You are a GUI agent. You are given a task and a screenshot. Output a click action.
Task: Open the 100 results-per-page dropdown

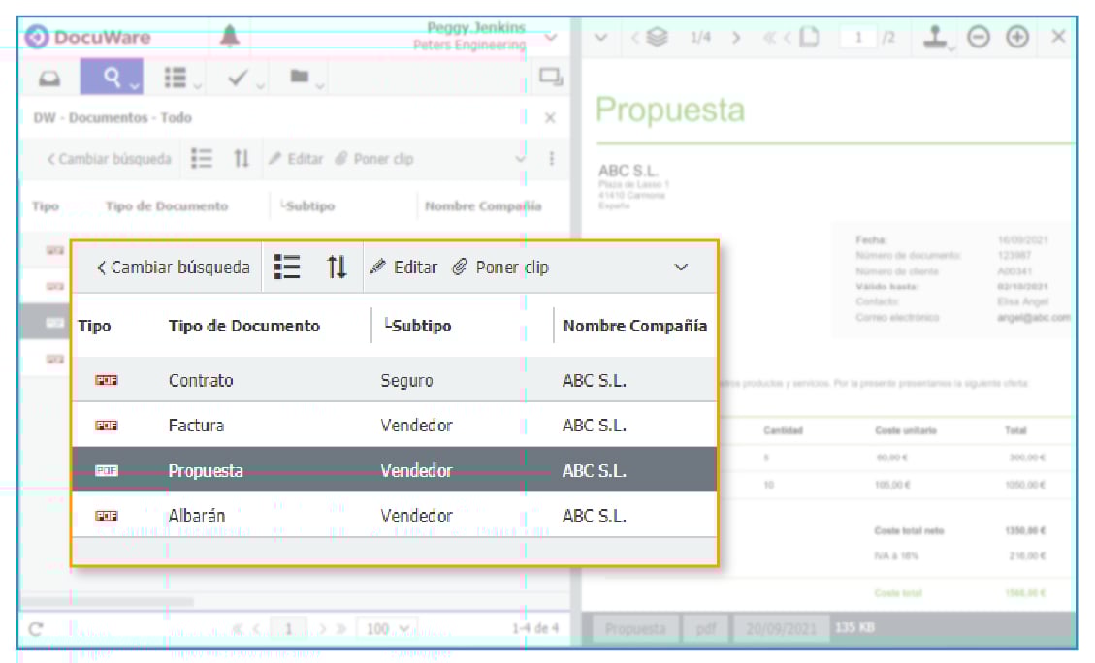(x=386, y=629)
